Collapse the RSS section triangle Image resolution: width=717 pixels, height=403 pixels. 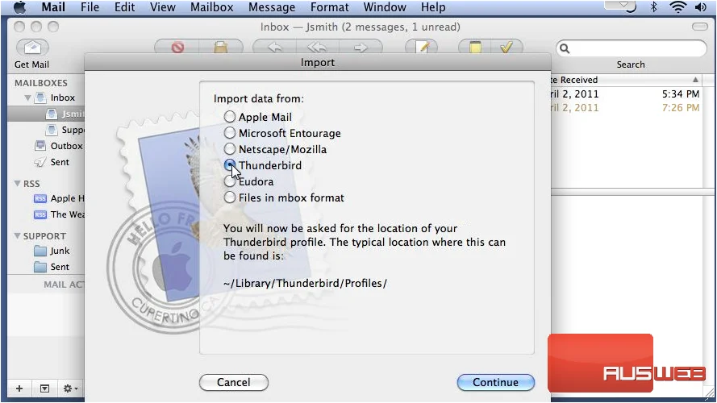18,183
